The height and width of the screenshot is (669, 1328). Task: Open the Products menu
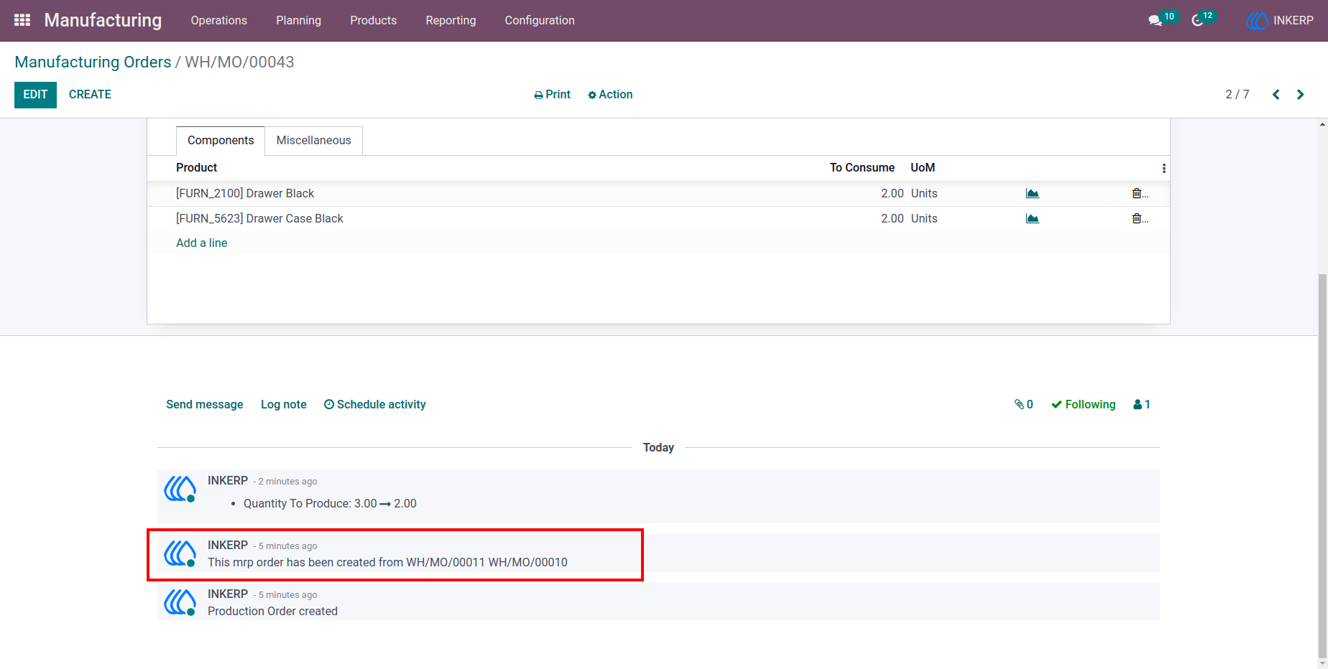(373, 20)
